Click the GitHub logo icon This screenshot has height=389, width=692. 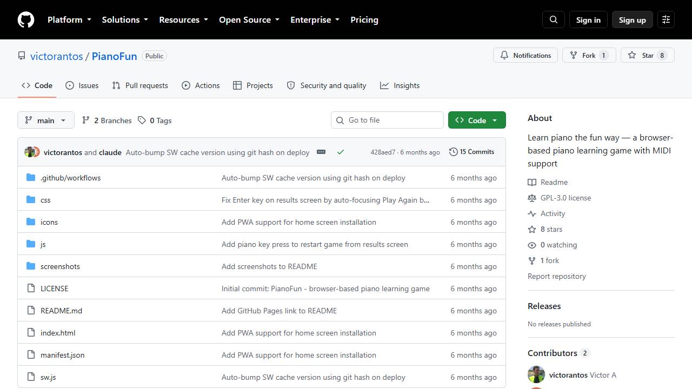[26, 19]
